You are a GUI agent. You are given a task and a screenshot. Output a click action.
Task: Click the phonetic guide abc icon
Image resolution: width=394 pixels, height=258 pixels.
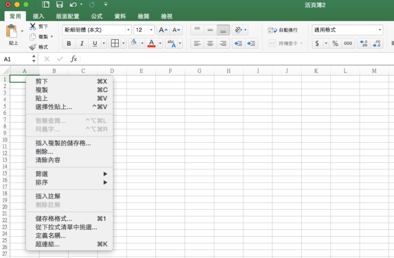(171, 43)
